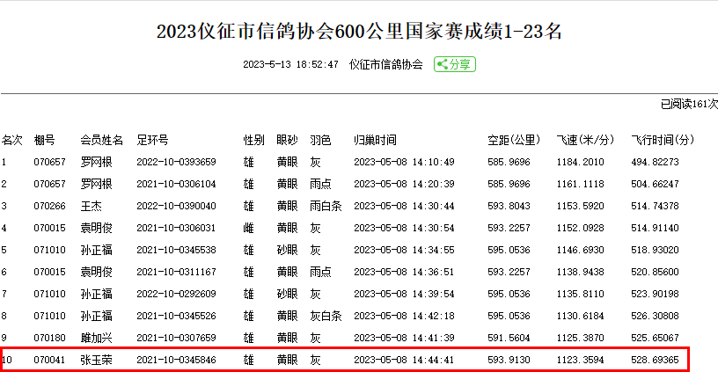Select ring number 2022-10-0393659
The image size is (718, 372).
[x=176, y=162]
